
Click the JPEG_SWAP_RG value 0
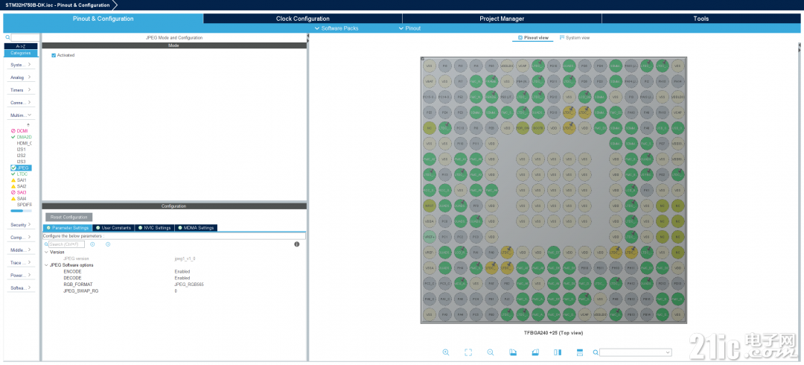pyautogui.click(x=176, y=291)
